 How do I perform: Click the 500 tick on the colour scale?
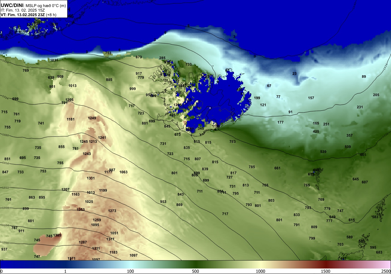pyautogui.click(x=195, y=271)
